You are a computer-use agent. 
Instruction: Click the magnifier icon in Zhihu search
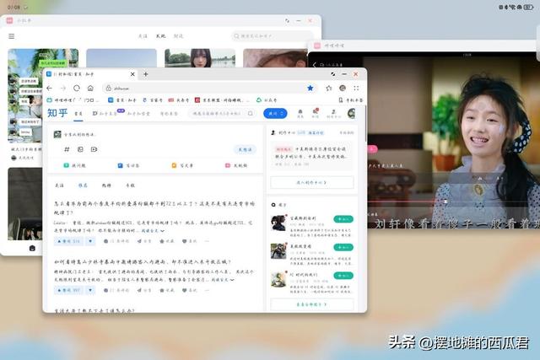point(251,113)
